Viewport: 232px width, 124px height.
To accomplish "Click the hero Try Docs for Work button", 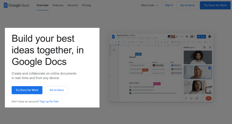I will point(27,90).
